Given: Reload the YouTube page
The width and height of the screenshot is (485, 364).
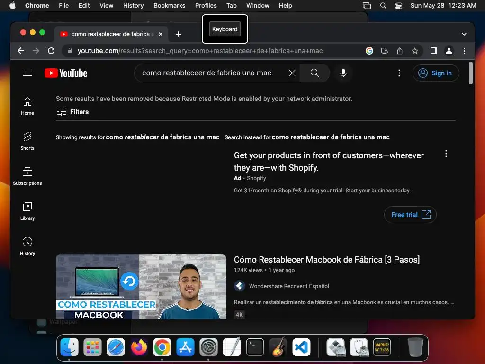Looking at the screenshot, I should coord(51,51).
